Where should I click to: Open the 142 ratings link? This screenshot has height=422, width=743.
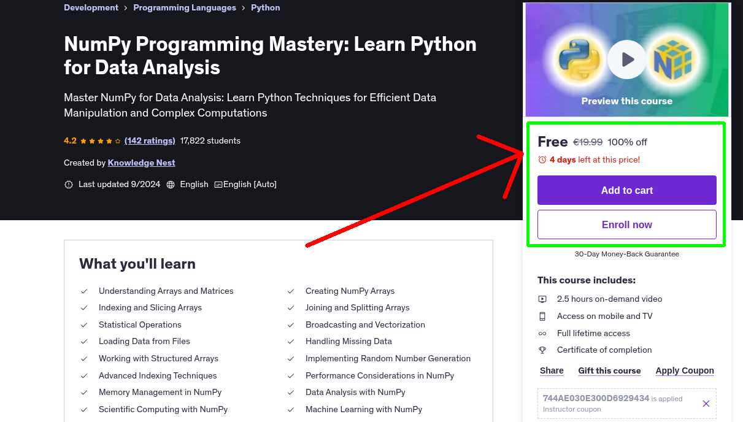[150, 140]
